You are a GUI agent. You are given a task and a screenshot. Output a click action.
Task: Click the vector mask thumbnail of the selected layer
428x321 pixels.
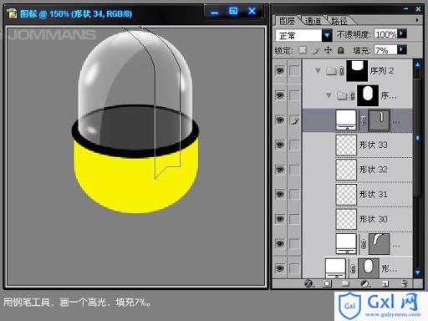pyautogui.click(x=379, y=120)
